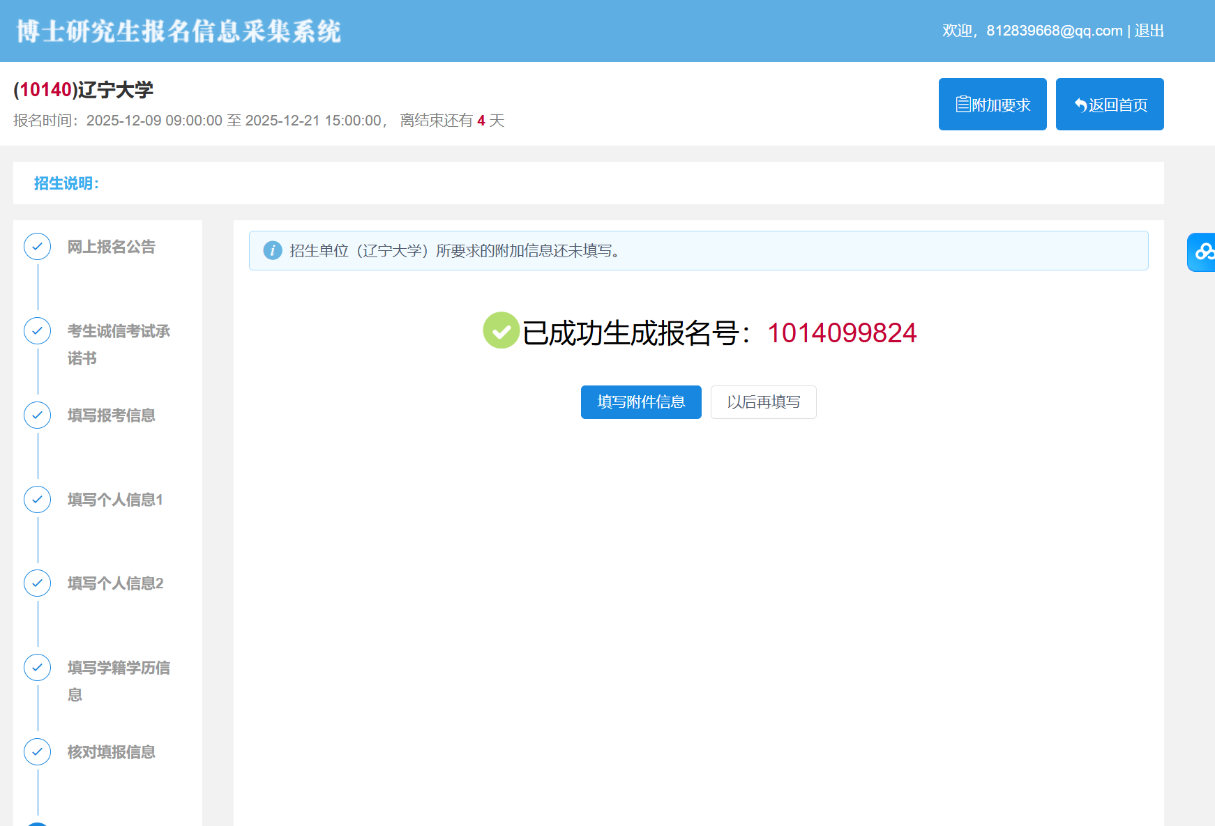Click the green success checkmark icon

501,331
